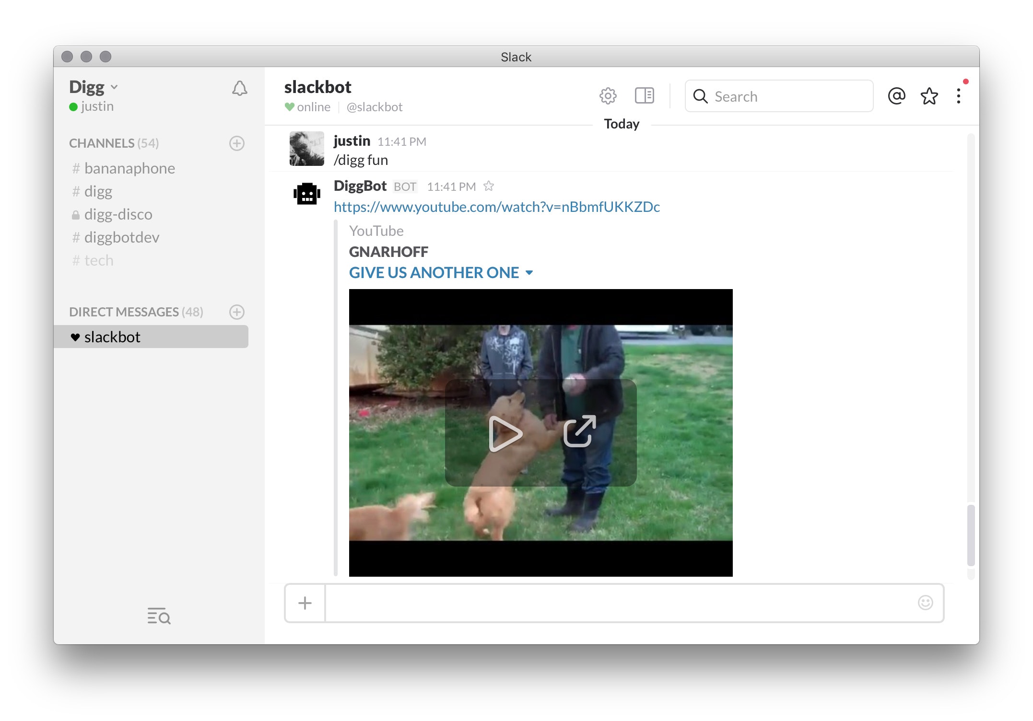Open mentions with the @ icon
The width and height of the screenshot is (1033, 721).
coord(896,96)
